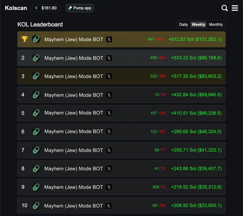Image resolution: width=243 pixels, height=216 pixels.
Task: Click the 447/482 win-loss count
Action: click(x=155, y=39)
